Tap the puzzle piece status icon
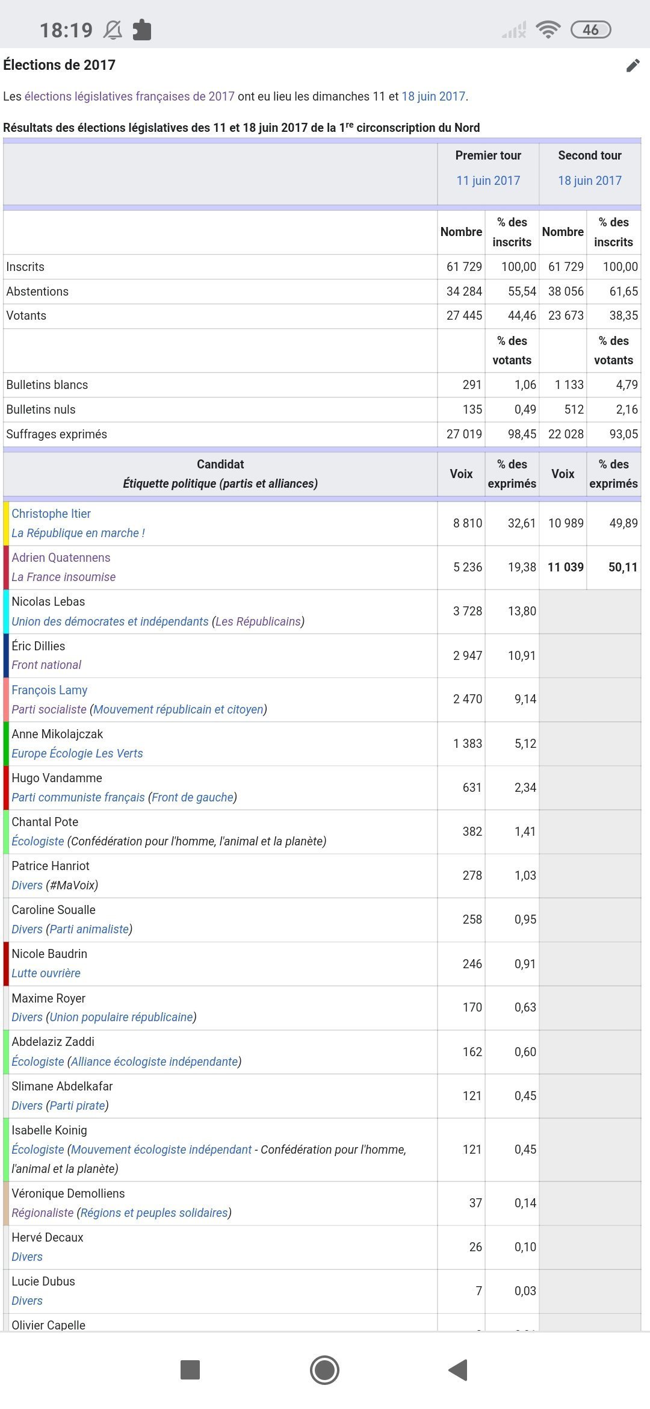This screenshot has width=650, height=1409. click(142, 30)
